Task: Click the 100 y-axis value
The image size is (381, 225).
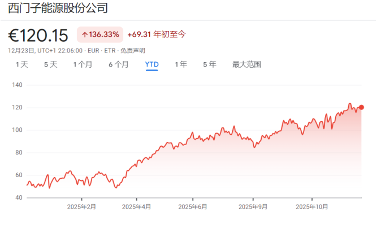Action: tap(17, 130)
